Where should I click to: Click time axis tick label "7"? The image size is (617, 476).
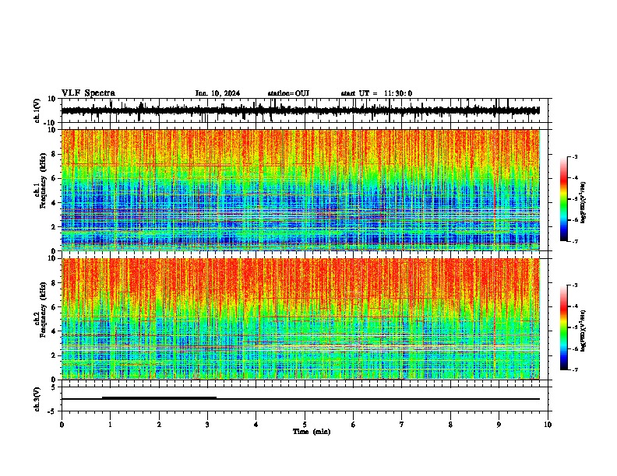(402, 425)
